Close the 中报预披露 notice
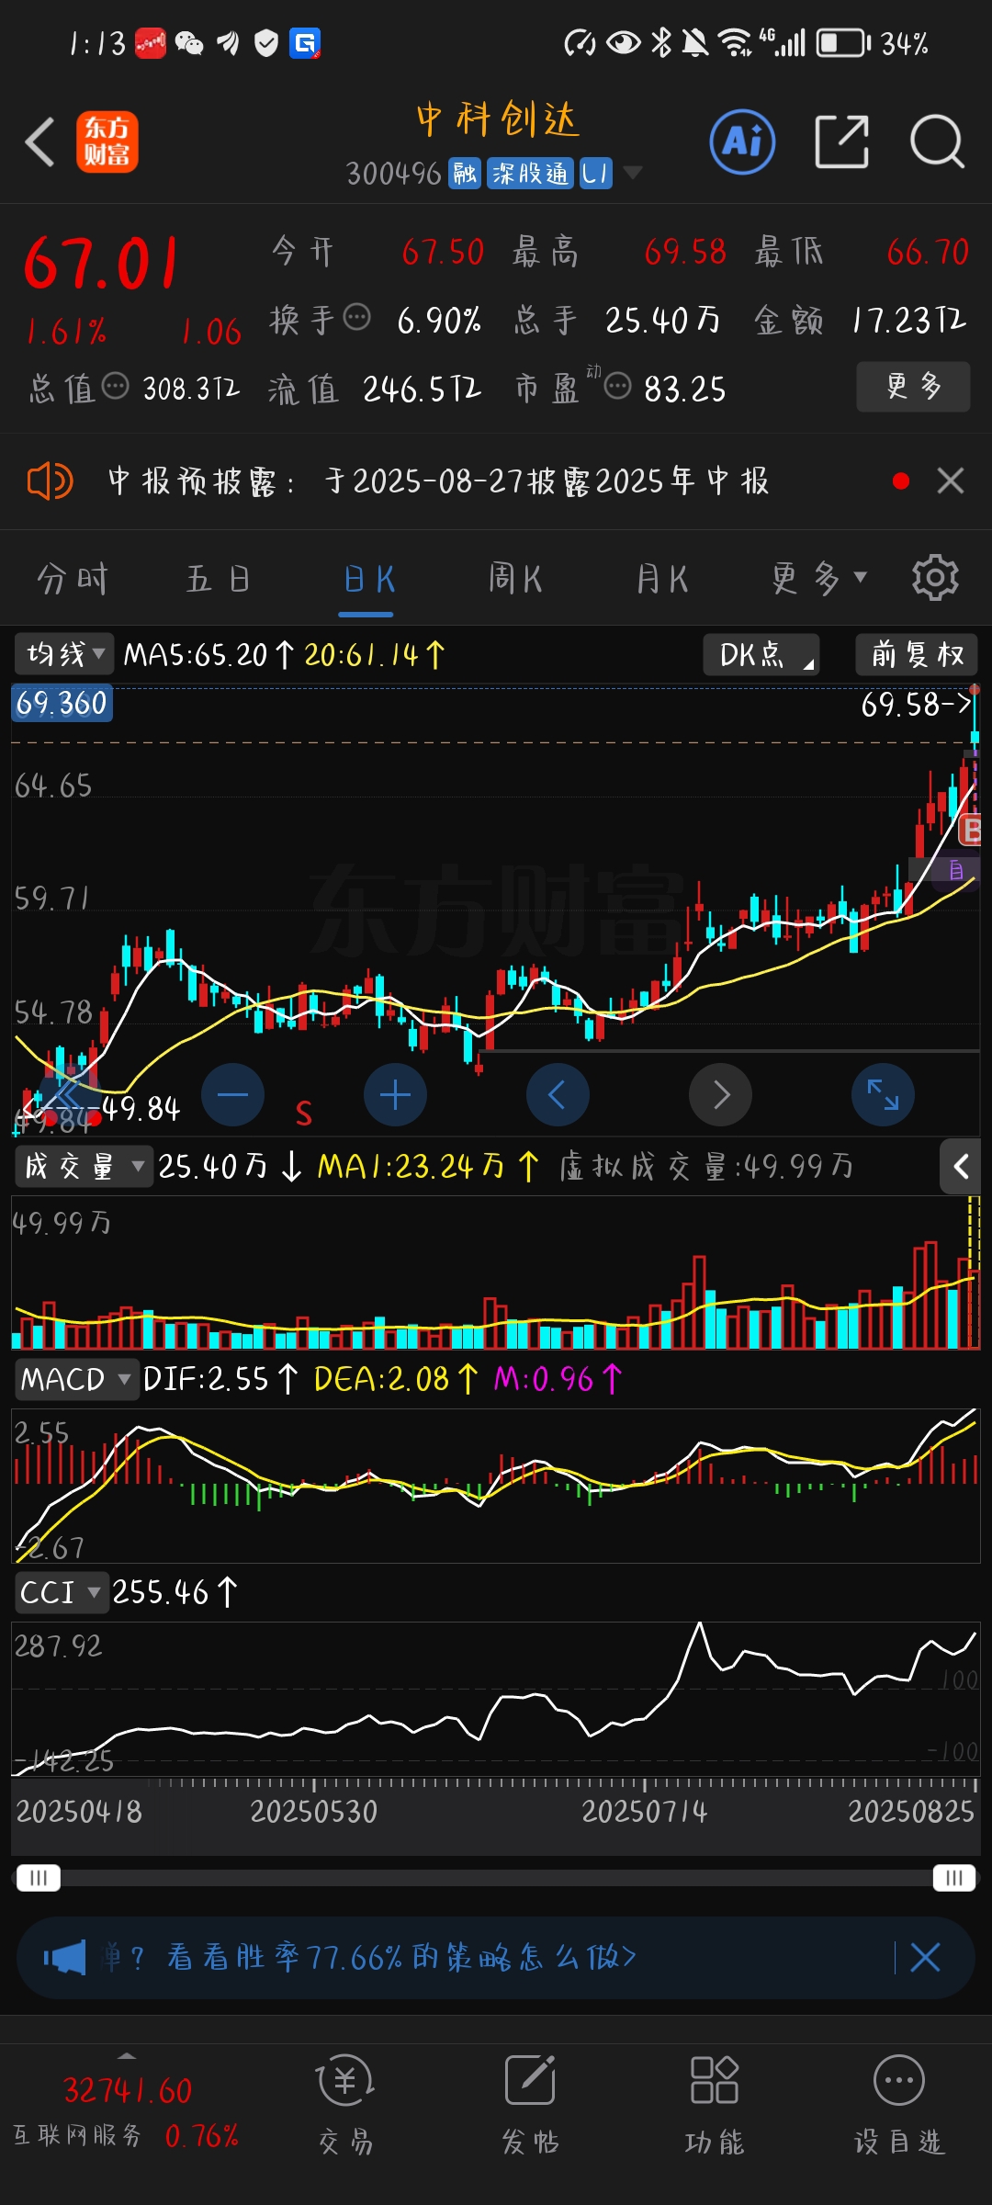The width and height of the screenshot is (992, 2205). click(951, 481)
